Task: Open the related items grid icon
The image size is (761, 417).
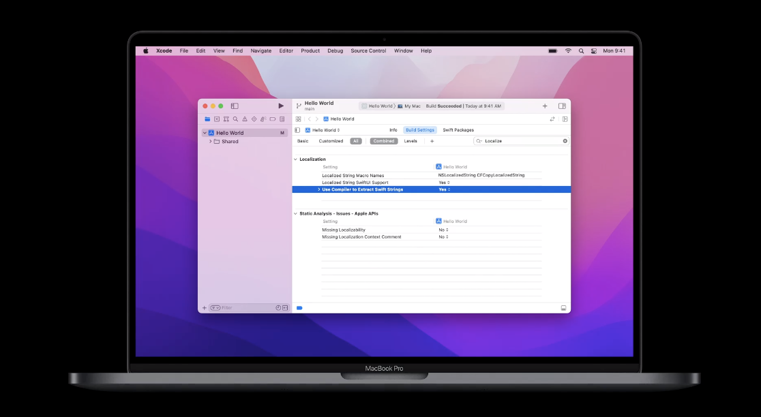Action: 298,119
